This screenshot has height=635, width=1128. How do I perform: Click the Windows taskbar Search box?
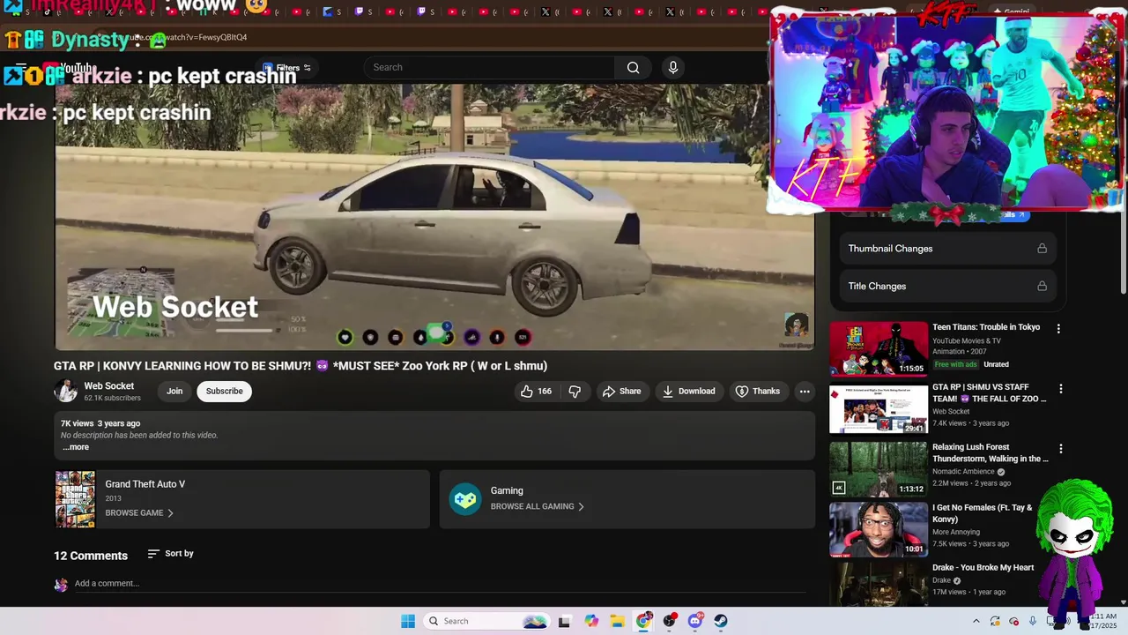pyautogui.click(x=486, y=621)
